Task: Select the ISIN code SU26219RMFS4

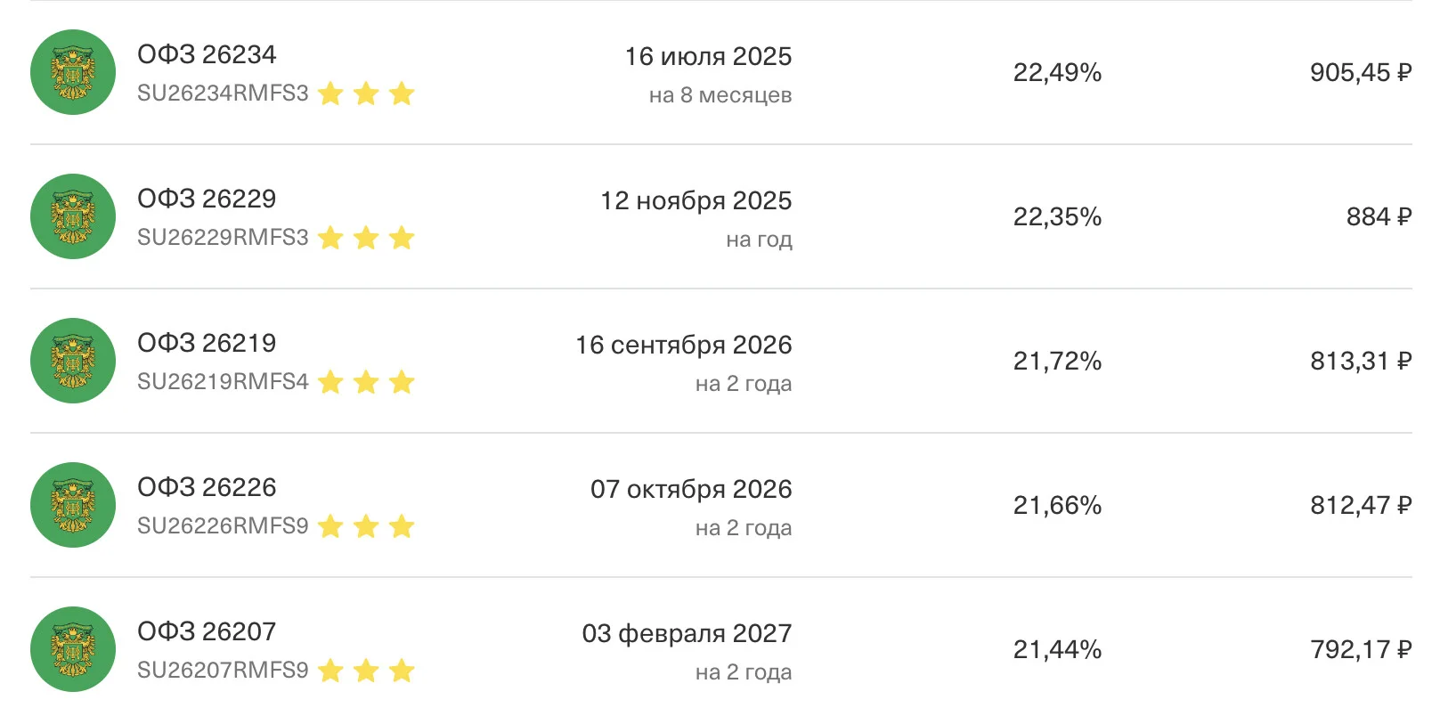Action: point(223,382)
